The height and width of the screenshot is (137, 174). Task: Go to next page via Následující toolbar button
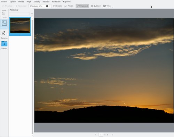[21, 6]
